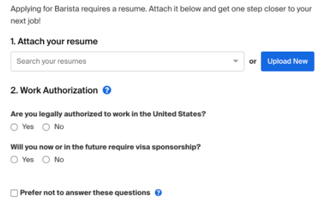This screenshot has height=217, width=326.
Task: Expand the resume dropdown arrow
Action: 236,61
